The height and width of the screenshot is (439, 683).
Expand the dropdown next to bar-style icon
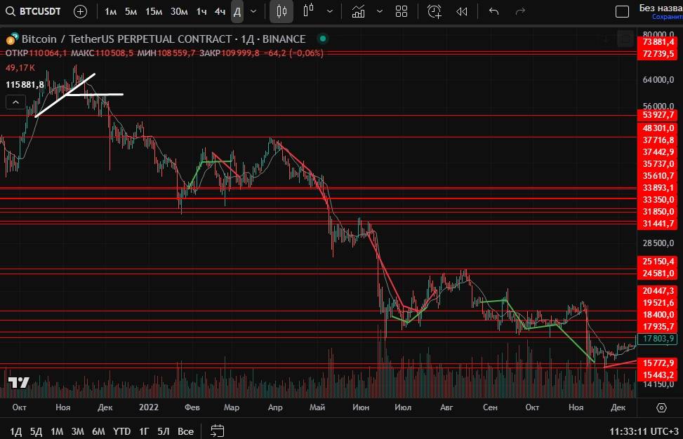(x=329, y=11)
